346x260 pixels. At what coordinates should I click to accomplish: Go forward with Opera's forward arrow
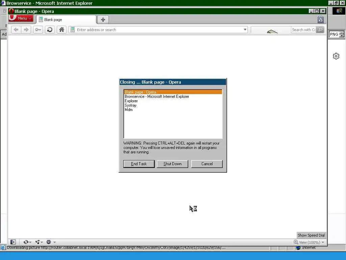[26, 30]
